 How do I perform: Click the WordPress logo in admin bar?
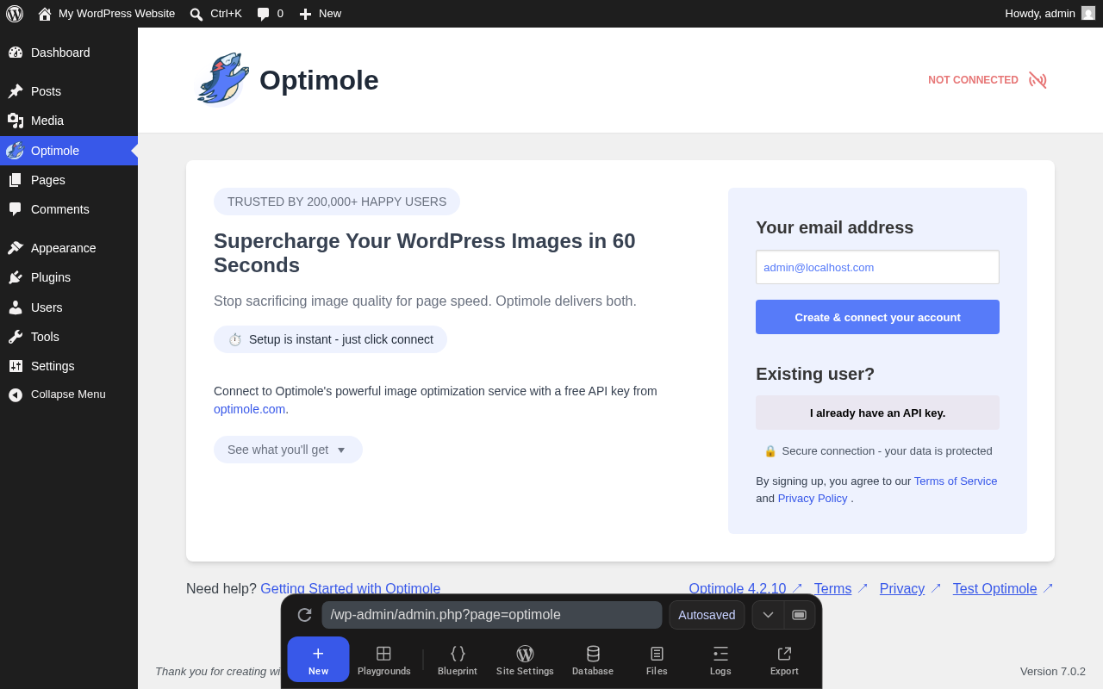click(x=15, y=14)
